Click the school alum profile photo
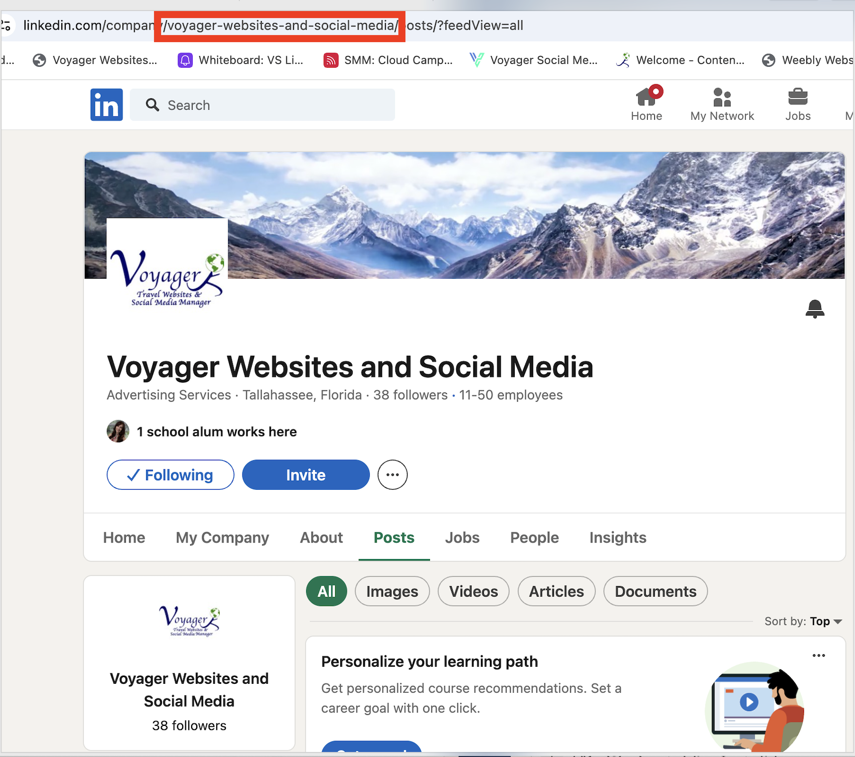Image resolution: width=855 pixels, height=757 pixels. pyautogui.click(x=118, y=431)
